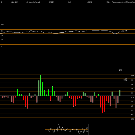
Task: Click the '(5,5' parameter text in the header
Action: pos(69,2)
